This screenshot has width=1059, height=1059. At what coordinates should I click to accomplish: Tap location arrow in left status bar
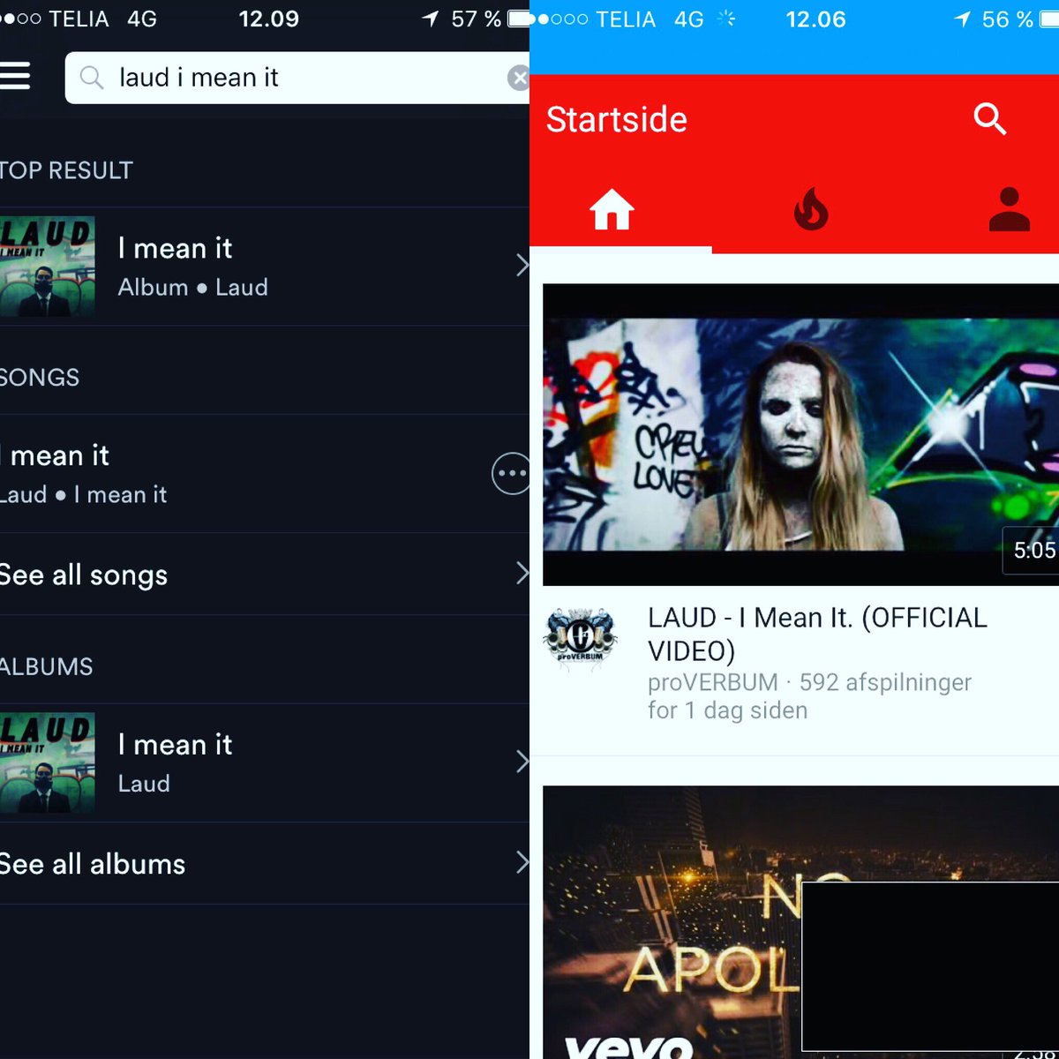click(430, 19)
